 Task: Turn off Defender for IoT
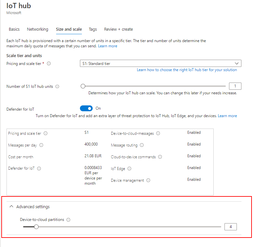tap(86, 108)
